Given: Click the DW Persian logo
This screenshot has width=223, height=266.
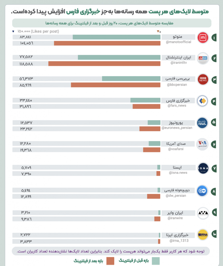Looking at the screenshot, I should [202, 191].
